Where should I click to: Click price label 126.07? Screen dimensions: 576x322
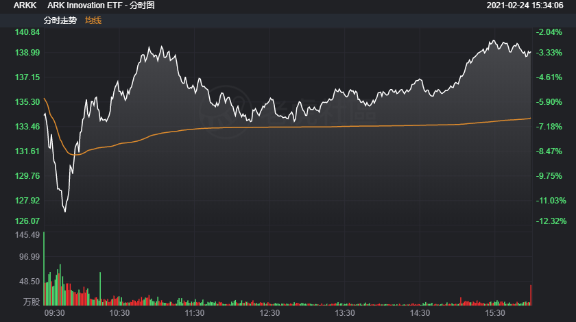(x=27, y=221)
